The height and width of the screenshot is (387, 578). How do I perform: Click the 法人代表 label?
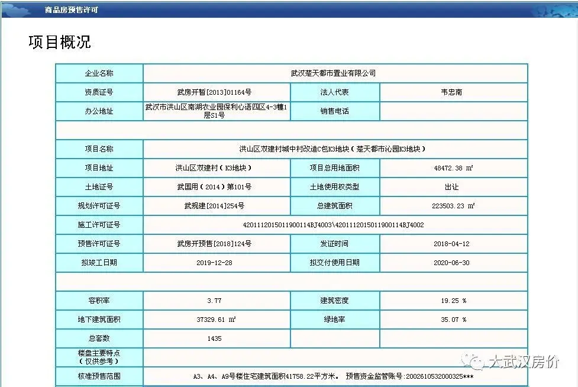(334, 92)
